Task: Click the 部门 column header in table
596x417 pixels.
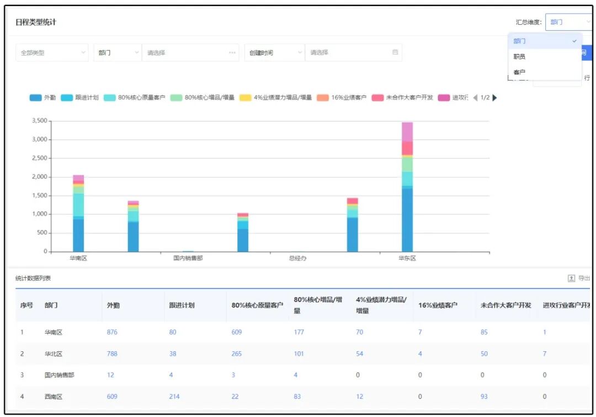Action: 51,305
